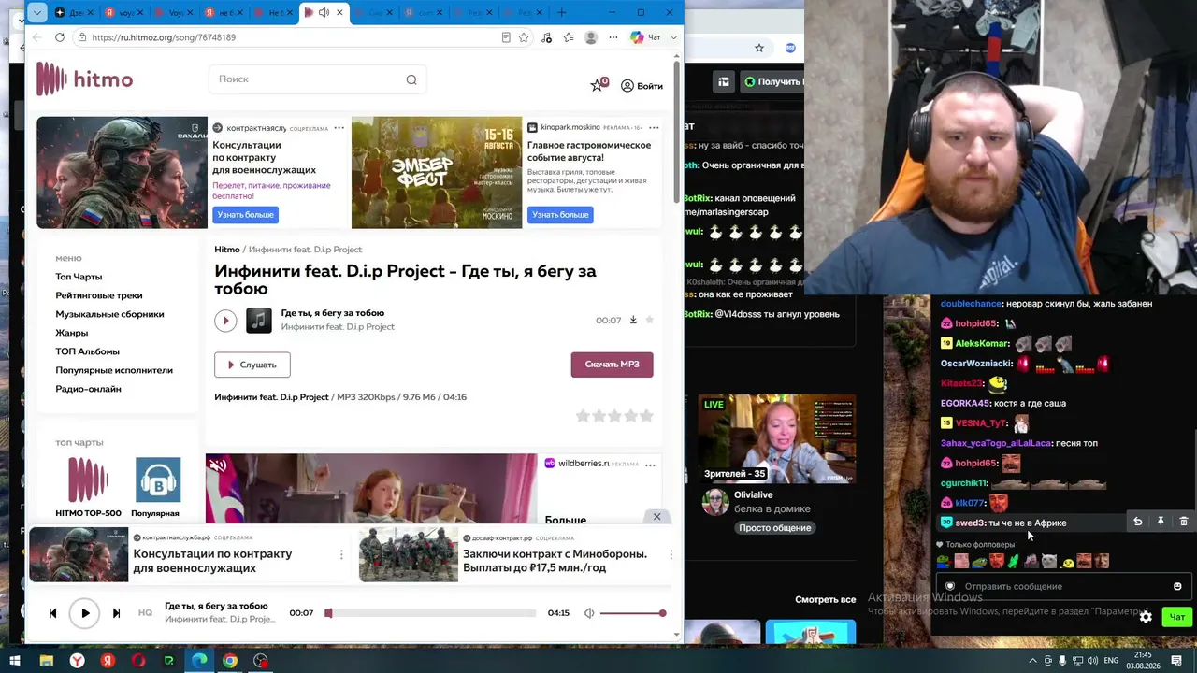Open options menu of wildberries ad
The image size is (1197, 673).
click(x=650, y=465)
